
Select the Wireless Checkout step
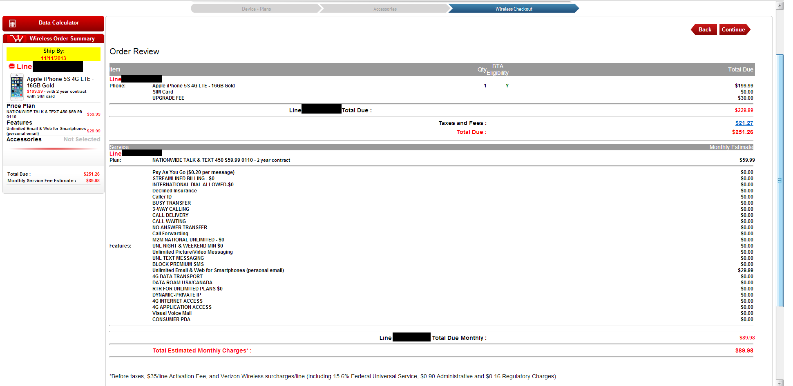pyautogui.click(x=514, y=9)
